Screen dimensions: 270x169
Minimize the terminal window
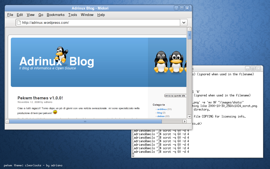tap(248, 69)
